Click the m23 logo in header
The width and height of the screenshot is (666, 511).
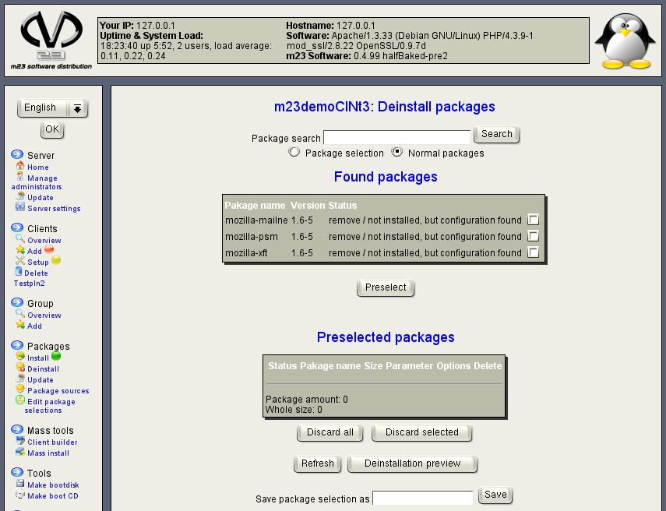point(51,38)
